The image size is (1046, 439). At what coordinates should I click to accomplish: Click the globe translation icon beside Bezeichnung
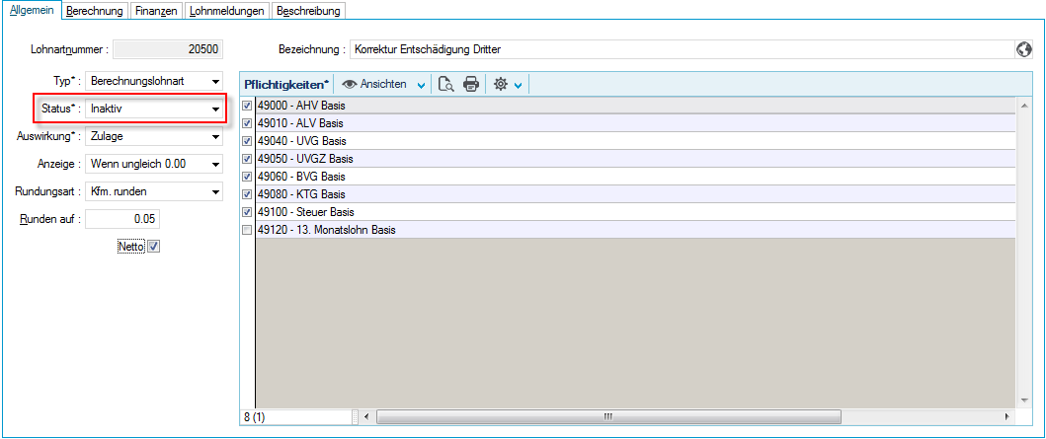click(1024, 49)
